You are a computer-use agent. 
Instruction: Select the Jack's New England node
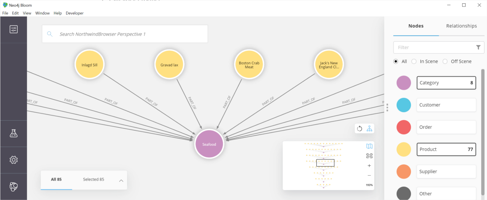[329, 65]
